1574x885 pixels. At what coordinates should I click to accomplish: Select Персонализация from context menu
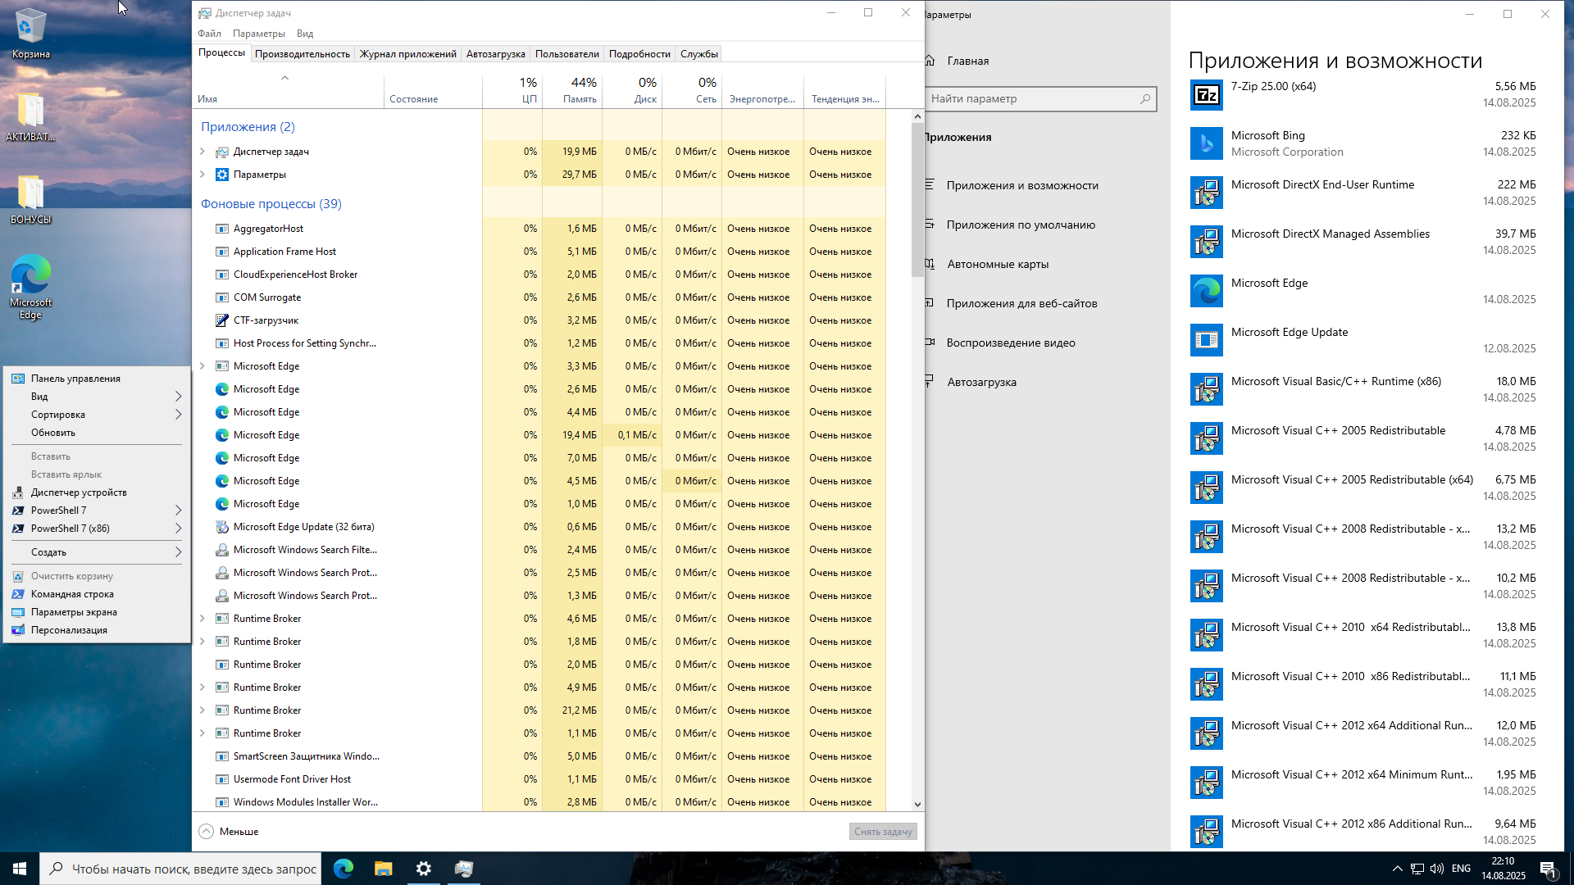pos(97,630)
